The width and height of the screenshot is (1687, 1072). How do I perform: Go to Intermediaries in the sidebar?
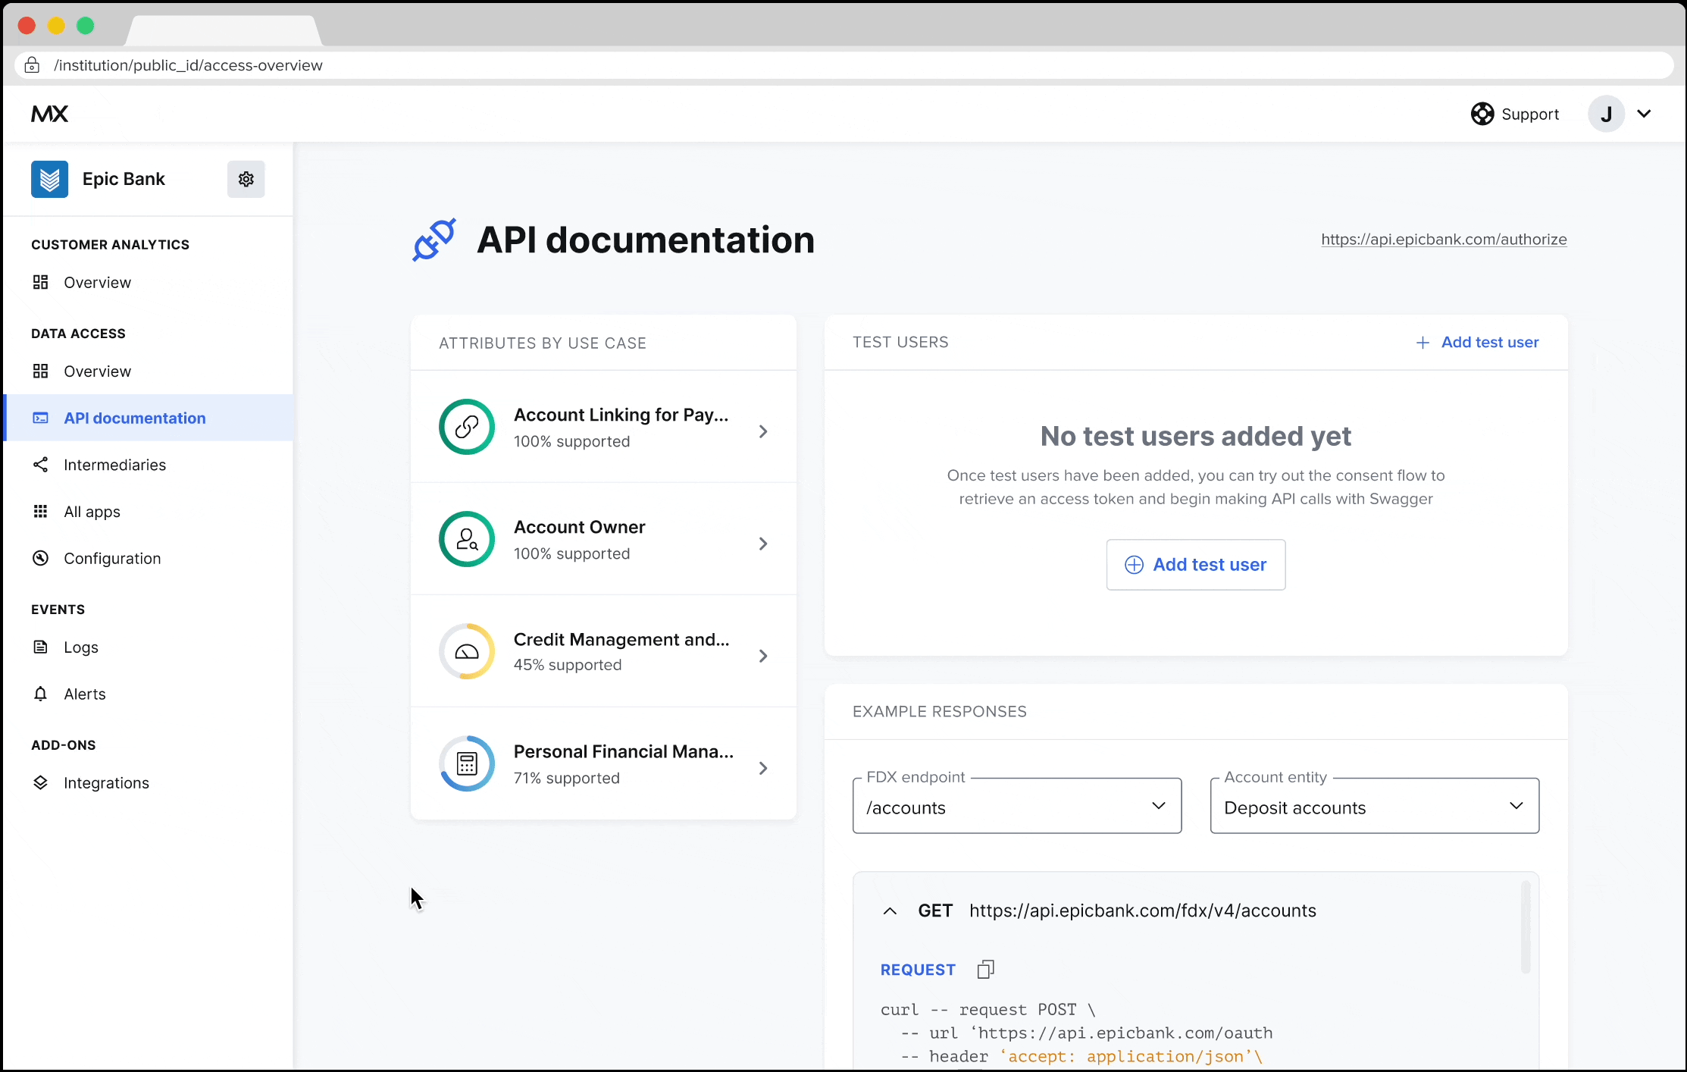click(114, 465)
